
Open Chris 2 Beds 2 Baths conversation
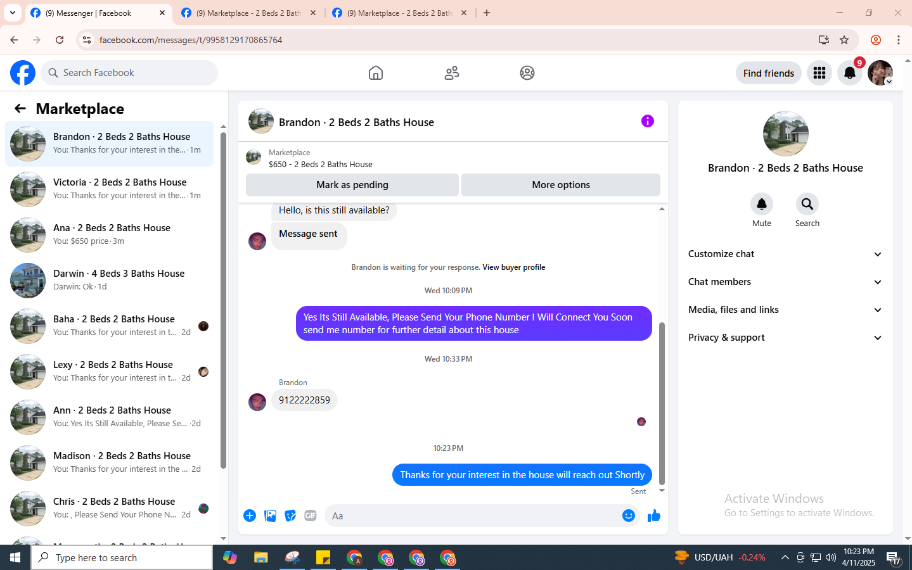coord(109,508)
